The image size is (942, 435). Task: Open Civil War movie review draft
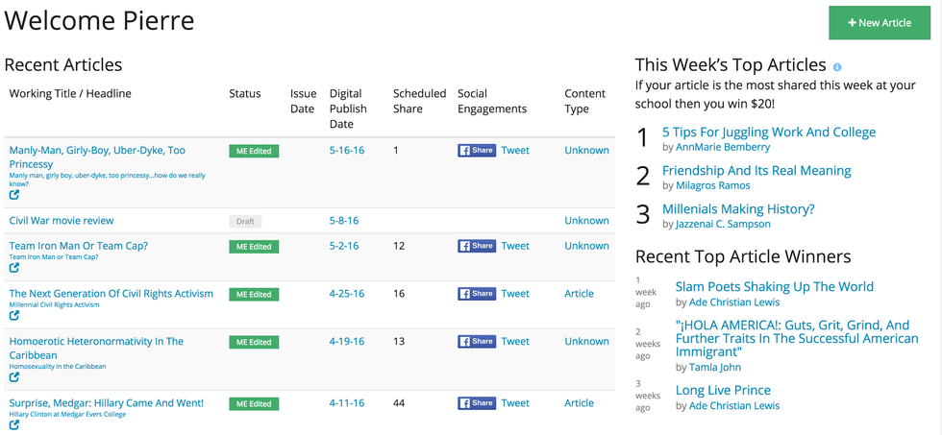(x=62, y=221)
